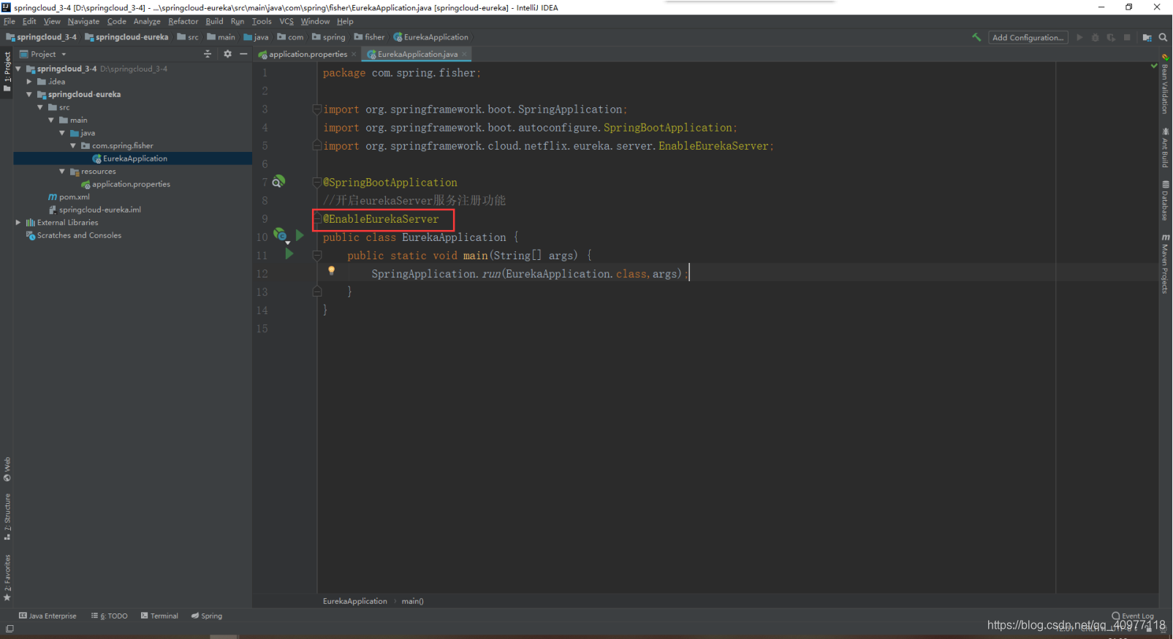Click the intention lightbulb at line 12
This screenshot has width=1173, height=639.
click(331, 271)
